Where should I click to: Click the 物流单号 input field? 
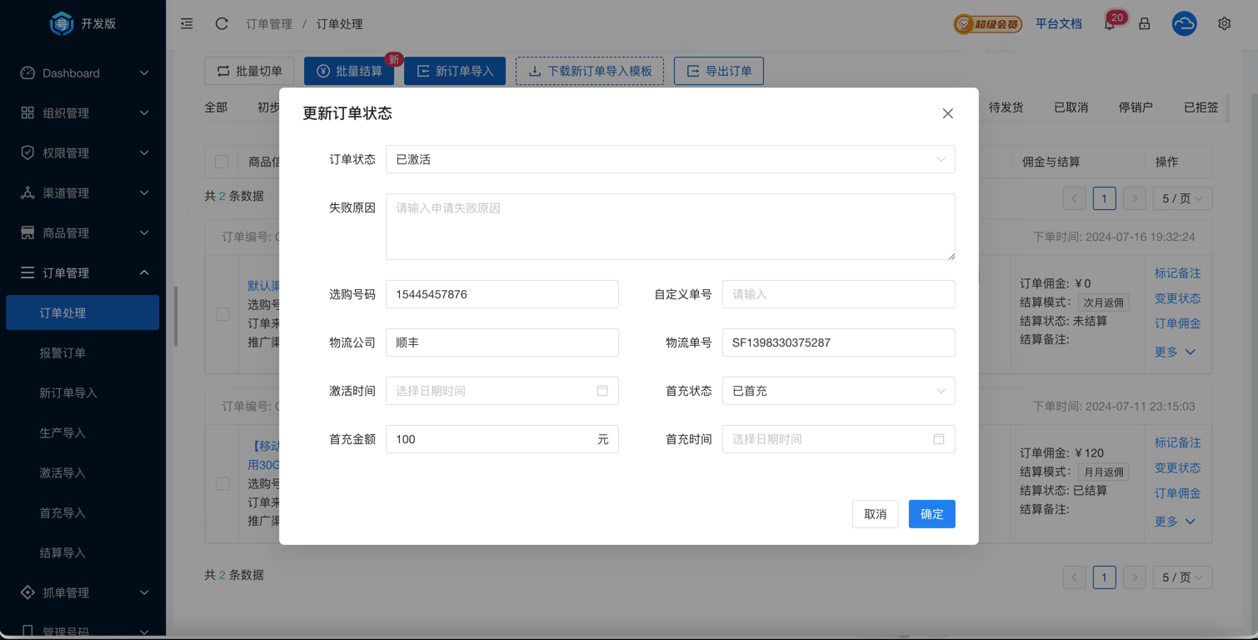[838, 342]
